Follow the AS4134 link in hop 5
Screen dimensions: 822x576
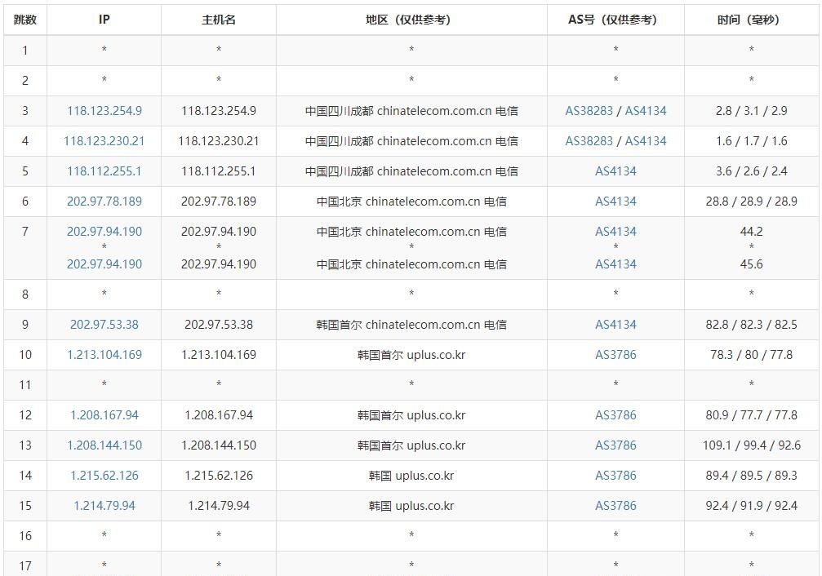pyautogui.click(x=615, y=171)
